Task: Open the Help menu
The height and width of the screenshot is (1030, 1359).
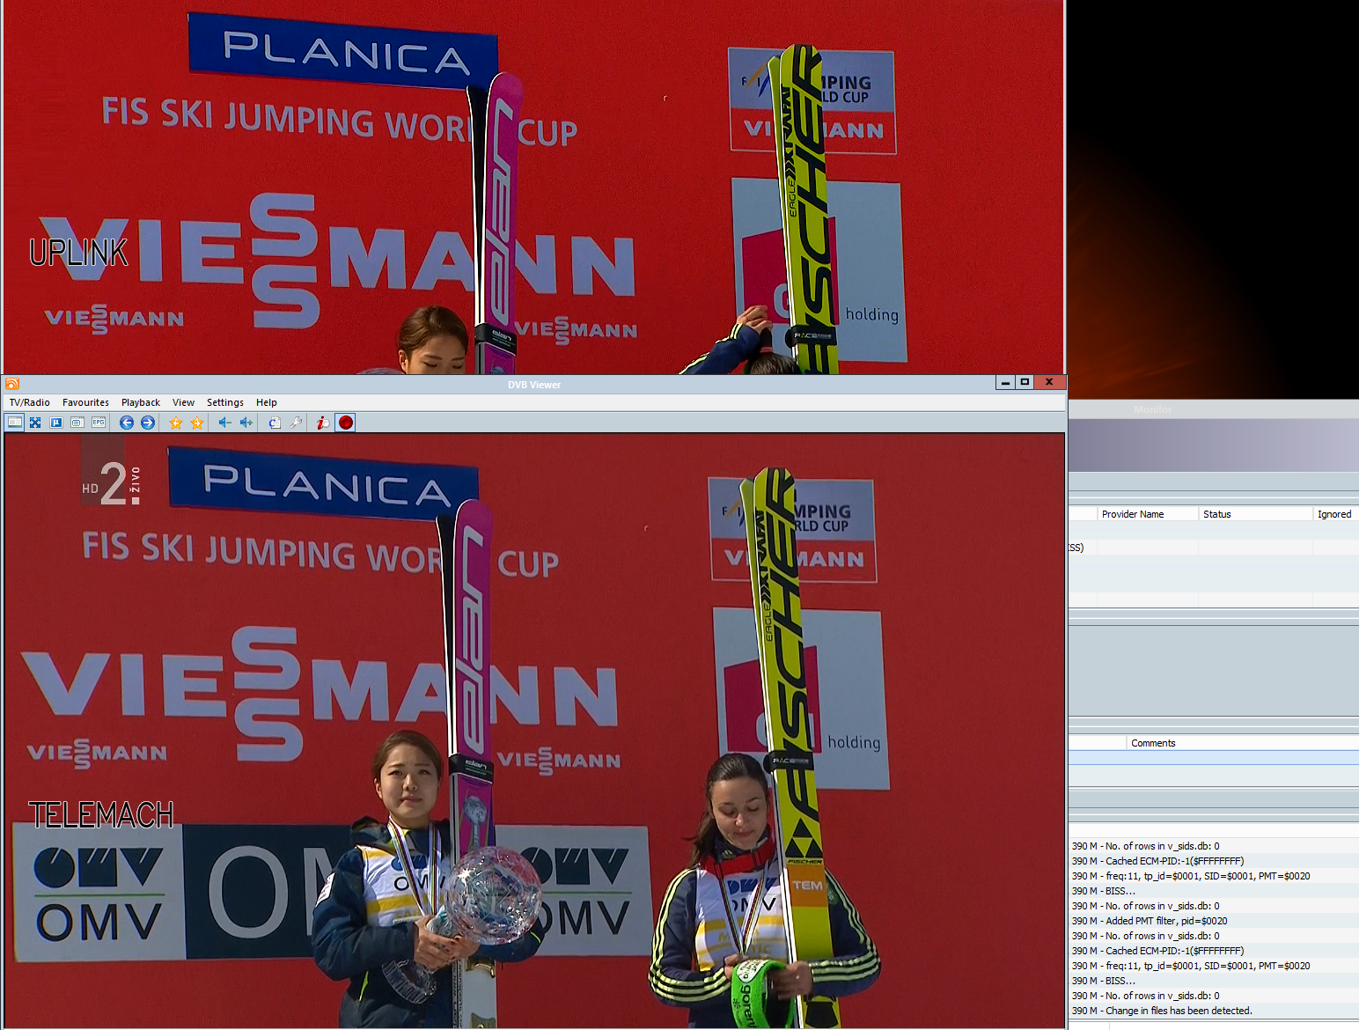Action: 267,402
